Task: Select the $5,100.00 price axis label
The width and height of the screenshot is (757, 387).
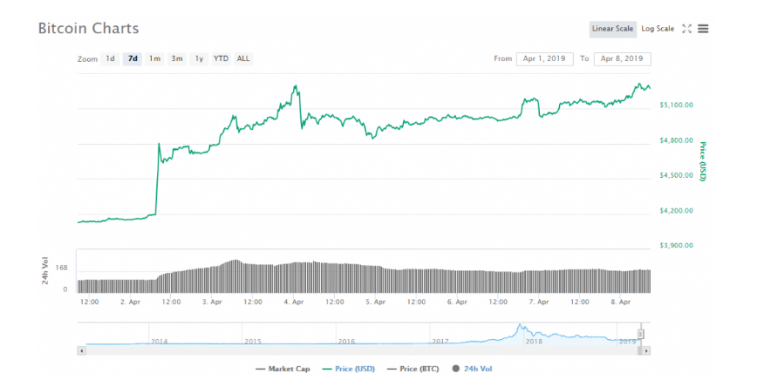Action: coord(676,105)
